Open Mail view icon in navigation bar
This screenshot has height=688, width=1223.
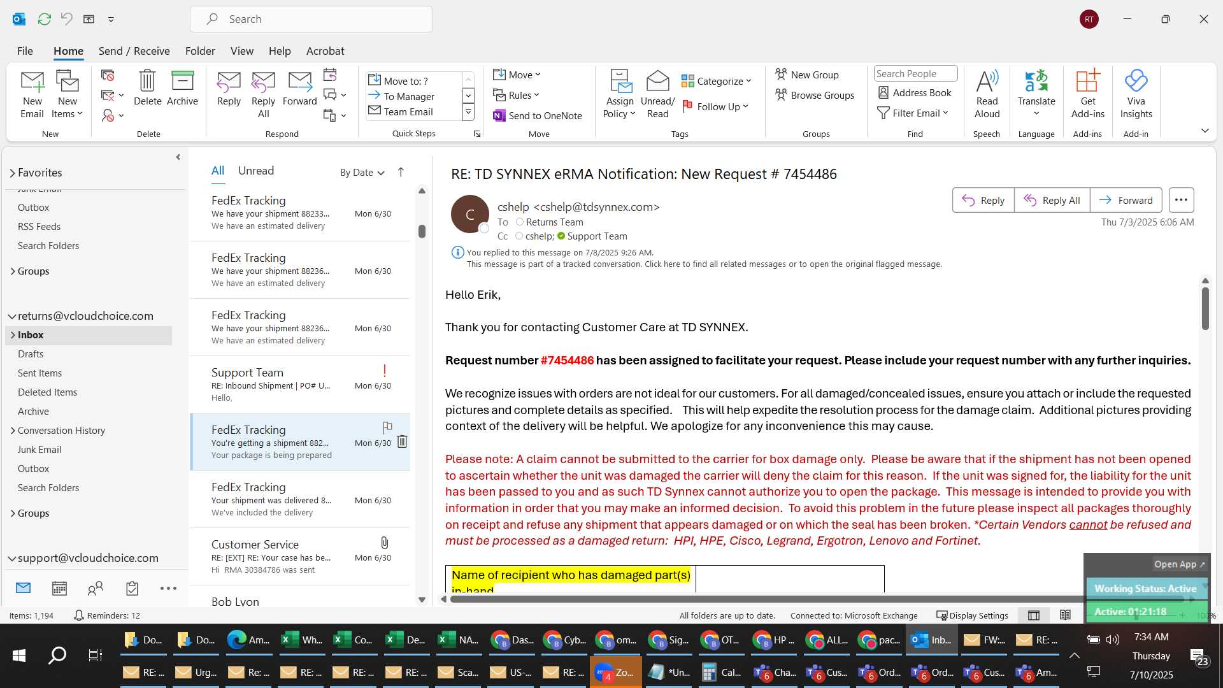[x=24, y=588]
